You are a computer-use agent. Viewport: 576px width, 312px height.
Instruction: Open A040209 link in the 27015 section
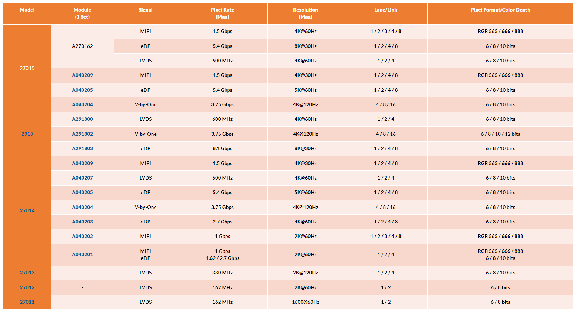click(x=82, y=75)
